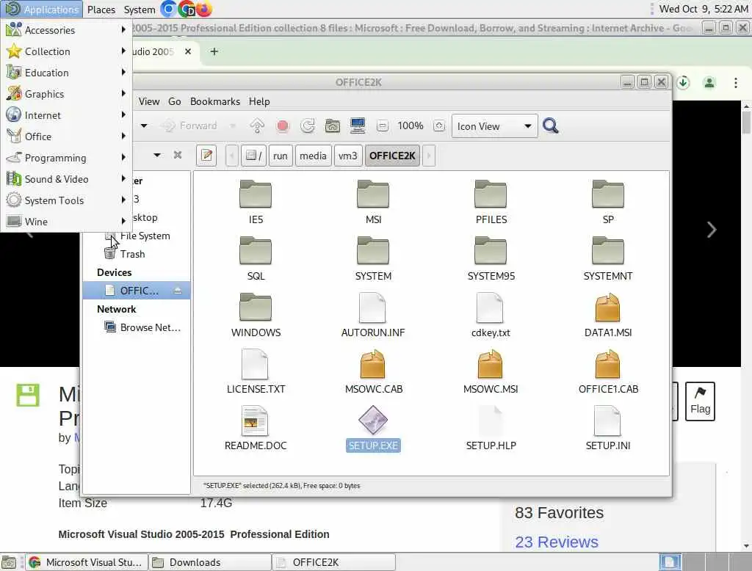This screenshot has width=752, height=571.
Task: Open the Back history dropdown arrow
Action: (143, 126)
